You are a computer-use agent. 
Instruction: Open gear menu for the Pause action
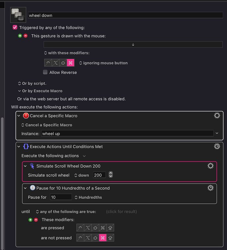tap(211, 188)
